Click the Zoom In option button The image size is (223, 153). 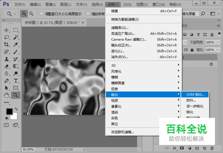[24, 14]
